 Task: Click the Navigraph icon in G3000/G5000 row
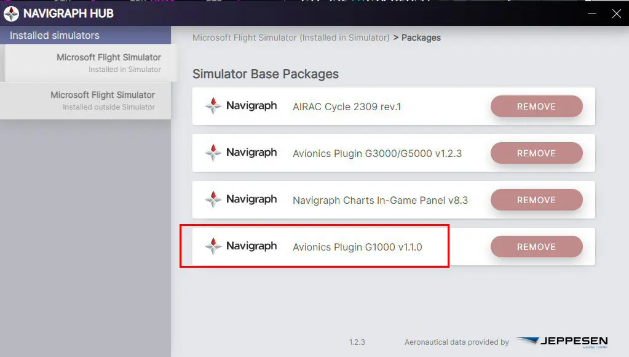[213, 153]
